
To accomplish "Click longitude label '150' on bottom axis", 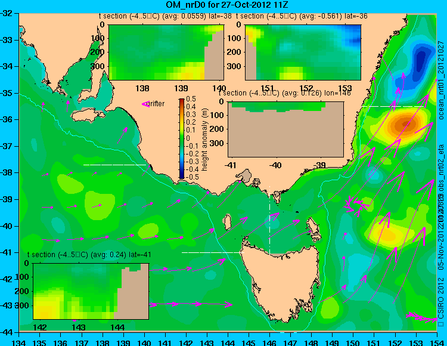I will click(x=353, y=342).
